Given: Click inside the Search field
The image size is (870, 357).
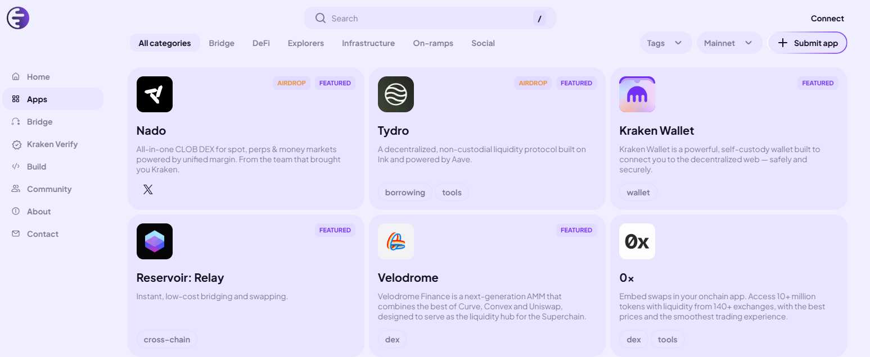Looking at the screenshot, I should [430, 18].
